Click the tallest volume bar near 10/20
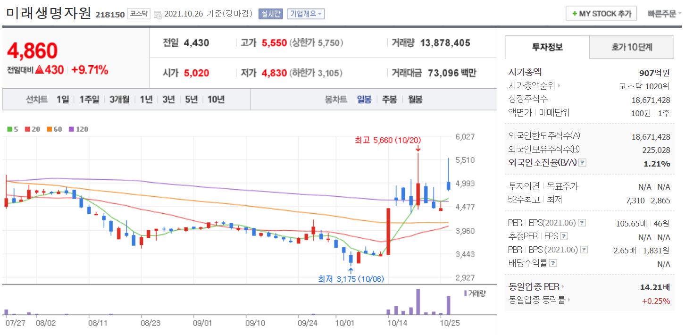 (x=418, y=302)
